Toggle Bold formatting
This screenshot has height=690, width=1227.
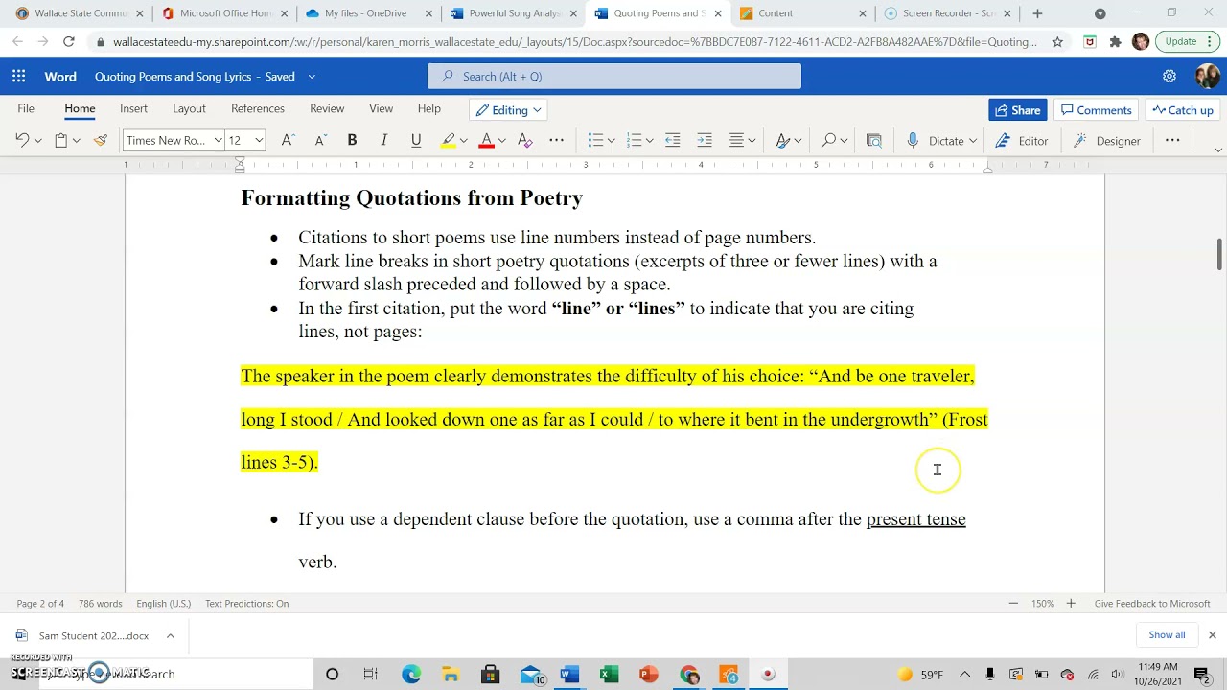click(352, 140)
